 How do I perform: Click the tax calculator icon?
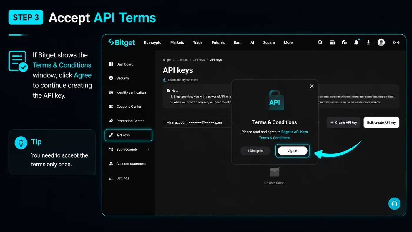pos(165,80)
